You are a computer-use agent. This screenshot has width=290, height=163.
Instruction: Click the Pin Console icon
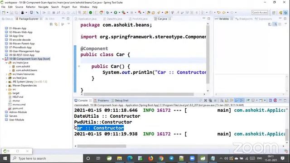click(x=248, y=101)
